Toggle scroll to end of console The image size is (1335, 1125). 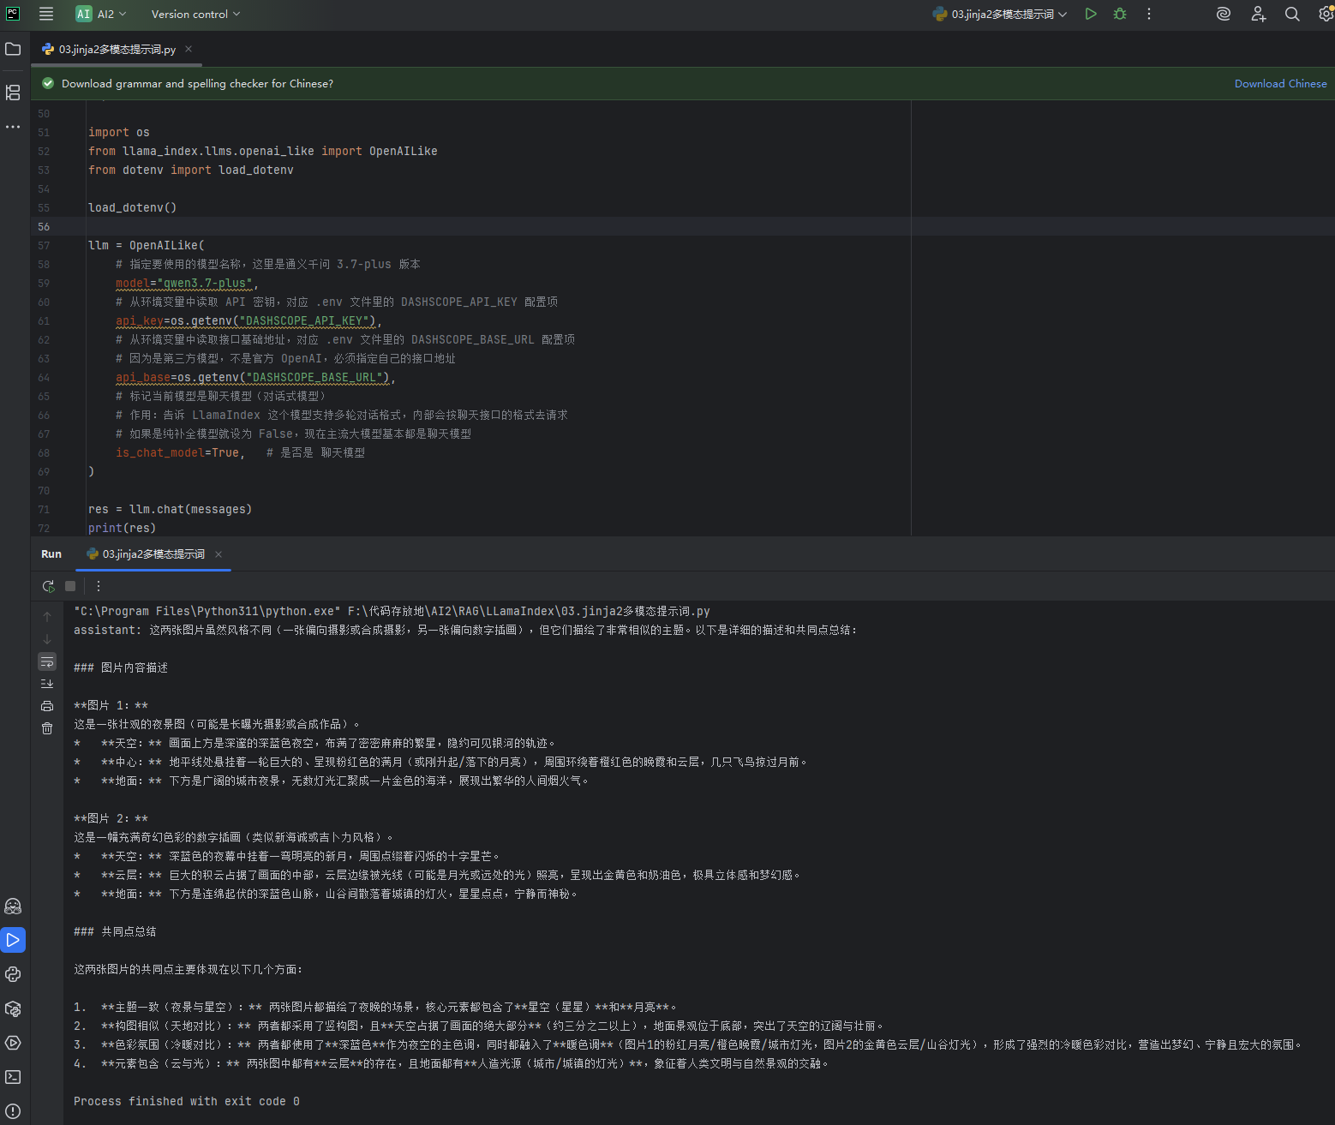(x=47, y=684)
